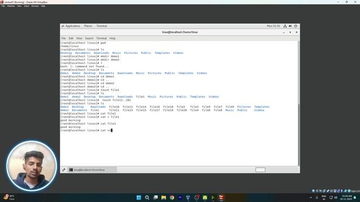
Task: Open the terminal Edit menu
Action: [71, 38]
